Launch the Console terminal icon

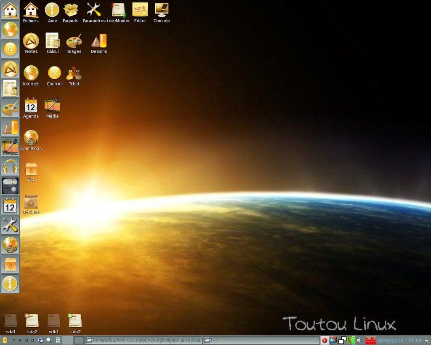162,12
